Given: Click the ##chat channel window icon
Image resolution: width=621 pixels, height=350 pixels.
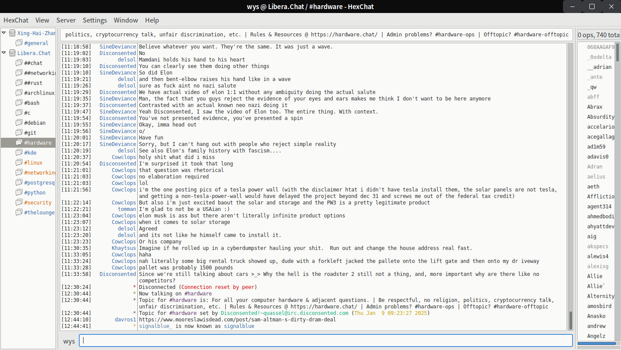Looking at the screenshot, I should pyautogui.click(x=19, y=63).
